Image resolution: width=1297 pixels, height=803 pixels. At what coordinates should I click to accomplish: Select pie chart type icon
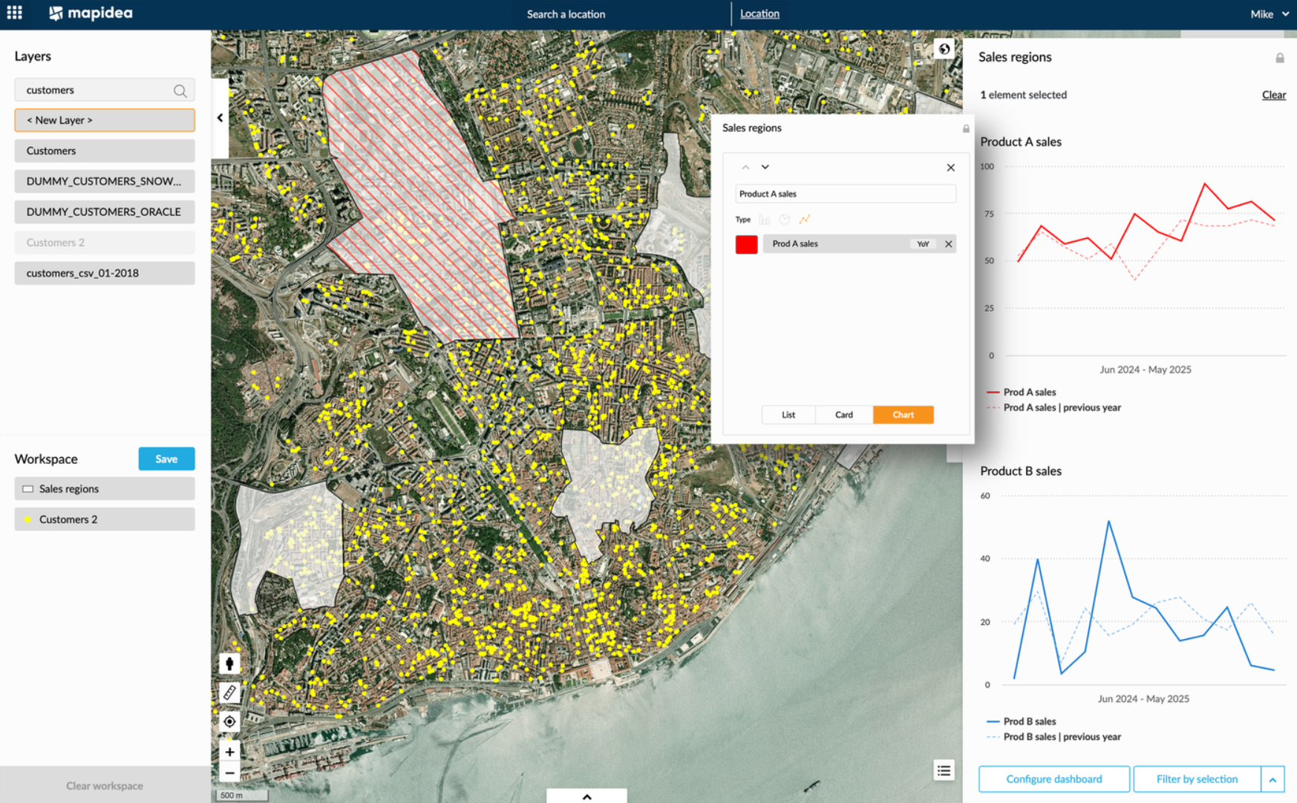[784, 220]
